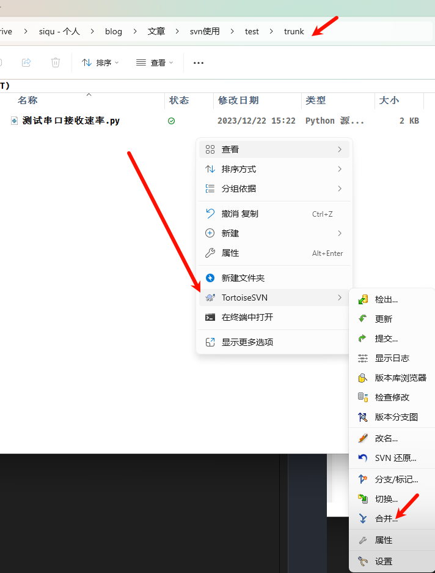Click the trunk breadcrumb in the address bar
The image size is (435, 573).
click(x=294, y=31)
